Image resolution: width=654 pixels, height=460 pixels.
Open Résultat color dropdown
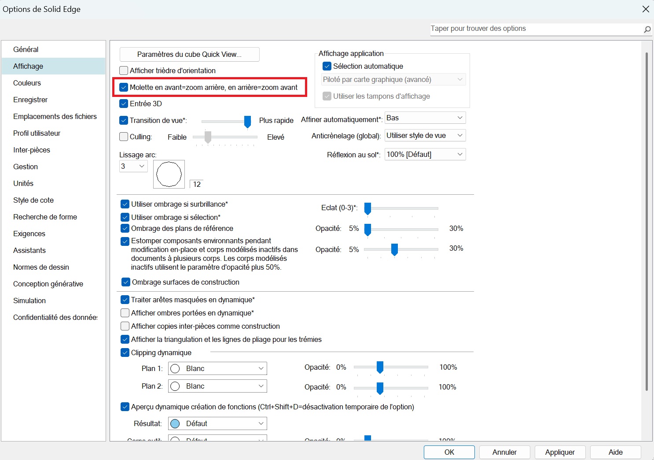pos(217,423)
